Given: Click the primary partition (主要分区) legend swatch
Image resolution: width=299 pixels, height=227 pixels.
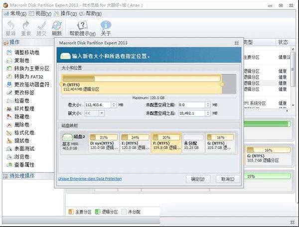Looking at the screenshot, I should coord(71,212).
